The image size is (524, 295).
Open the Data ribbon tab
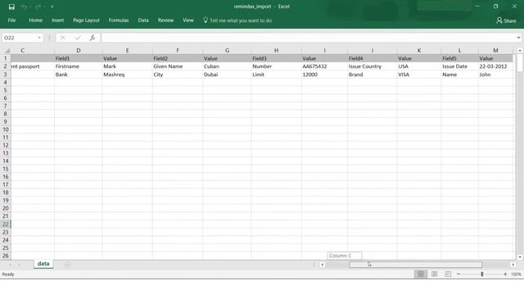(x=143, y=20)
